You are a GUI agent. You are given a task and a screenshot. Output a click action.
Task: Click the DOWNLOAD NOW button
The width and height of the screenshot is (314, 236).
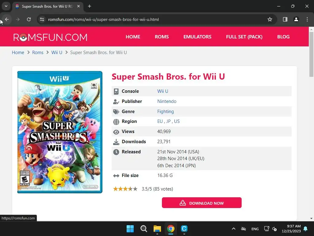202,203
